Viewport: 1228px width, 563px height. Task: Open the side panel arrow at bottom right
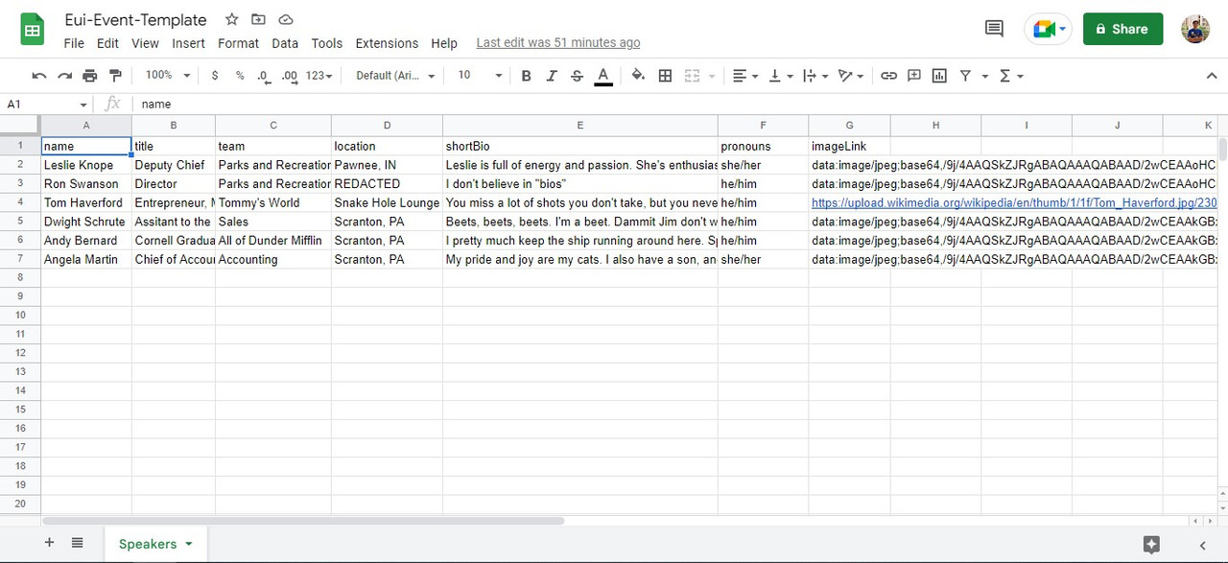click(1202, 544)
